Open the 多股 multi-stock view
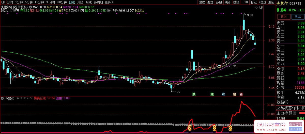The image size is (305, 134). (x=219, y=2)
